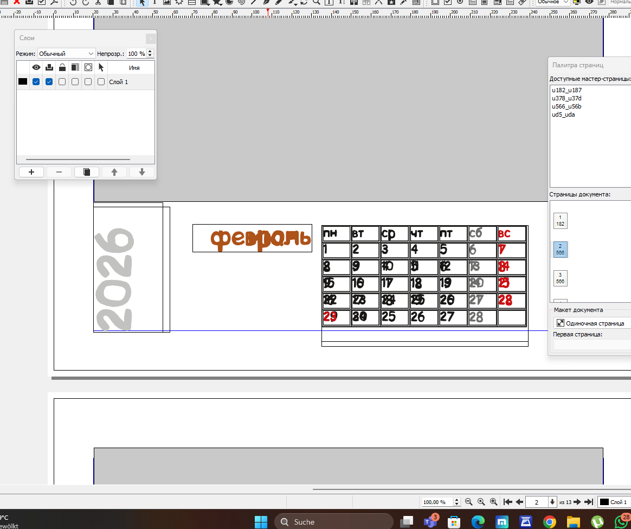Viewport: 631px width, 529px height.
Task: Select master page u378_u37d
Action: click(x=566, y=98)
